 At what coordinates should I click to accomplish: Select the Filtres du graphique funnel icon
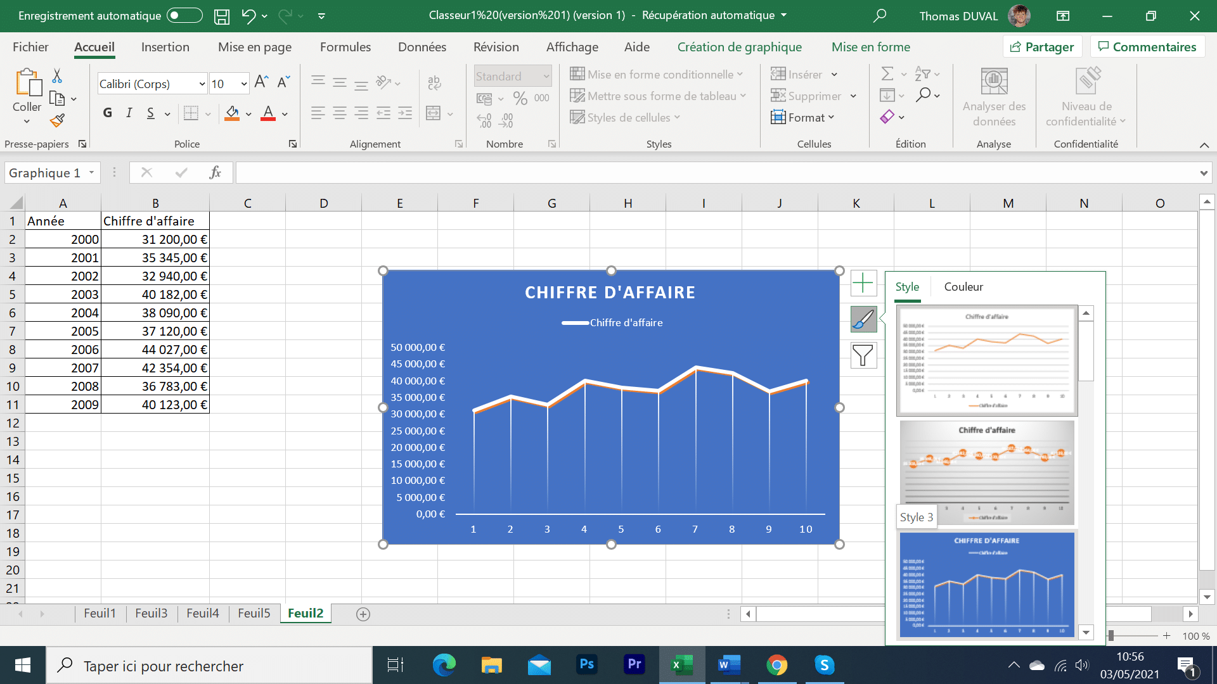coord(863,355)
